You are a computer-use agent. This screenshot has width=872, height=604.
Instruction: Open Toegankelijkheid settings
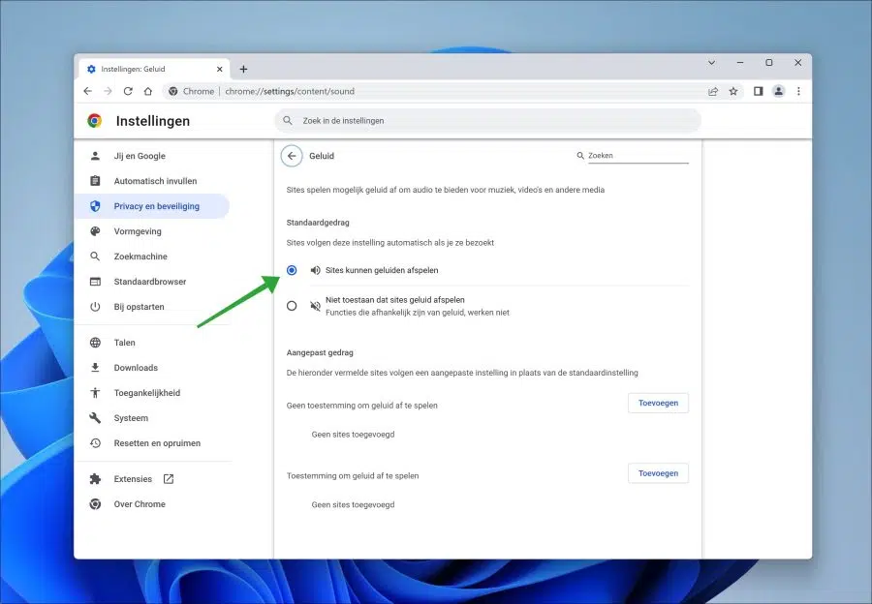pos(152,393)
